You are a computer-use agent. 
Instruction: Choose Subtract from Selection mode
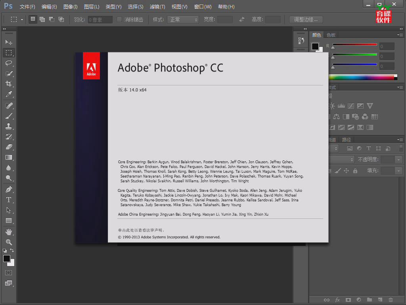coord(52,19)
